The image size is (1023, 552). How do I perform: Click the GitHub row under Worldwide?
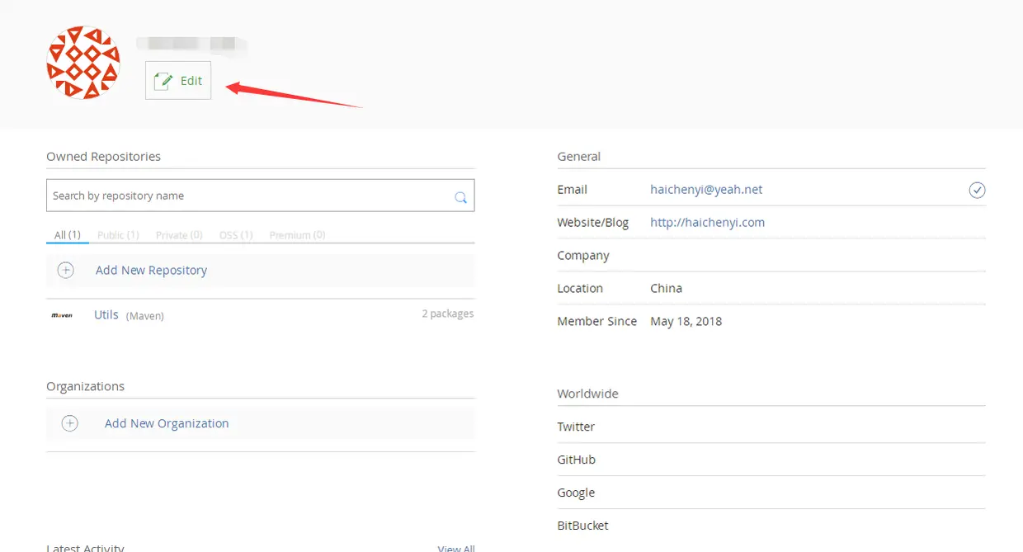pyautogui.click(x=771, y=460)
